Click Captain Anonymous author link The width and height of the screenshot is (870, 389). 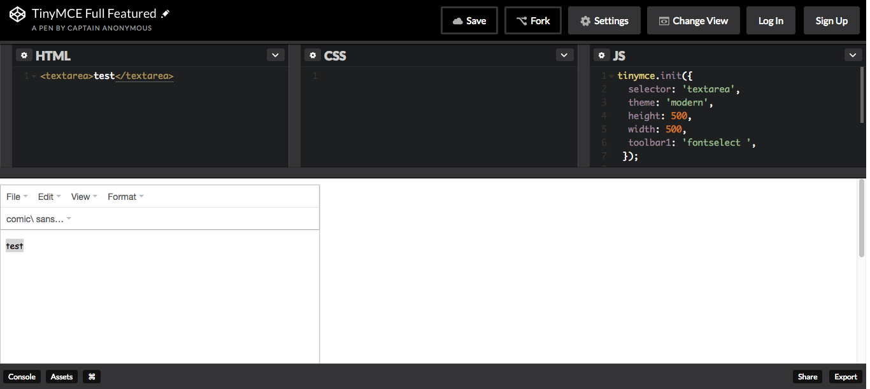(110, 28)
